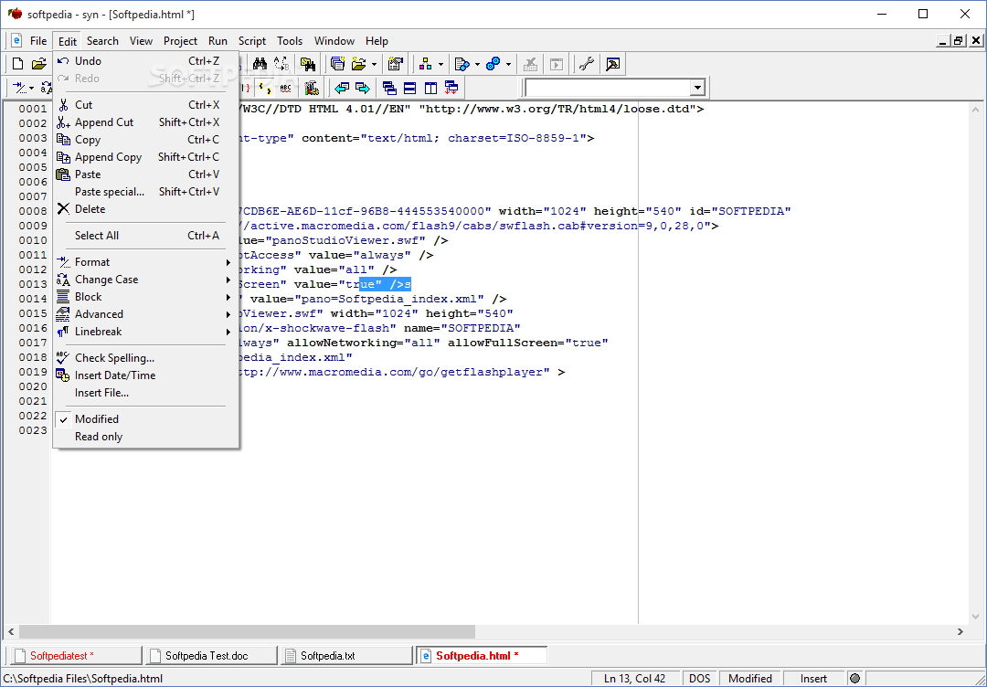Click the Open file folder icon
Viewport: 987px width, 687px height.
tap(39, 64)
